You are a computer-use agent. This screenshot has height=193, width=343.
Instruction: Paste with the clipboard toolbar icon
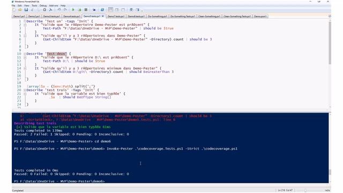pos(44,10)
